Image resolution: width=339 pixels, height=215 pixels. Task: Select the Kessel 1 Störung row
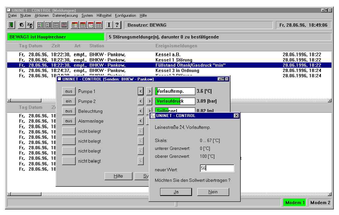point(169,60)
